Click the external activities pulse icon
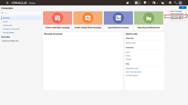Screen dimensions: 188x105 (118, 18)
